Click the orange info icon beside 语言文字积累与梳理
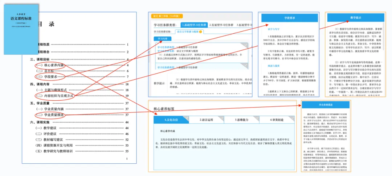392x176 pixels. (x=201, y=32)
